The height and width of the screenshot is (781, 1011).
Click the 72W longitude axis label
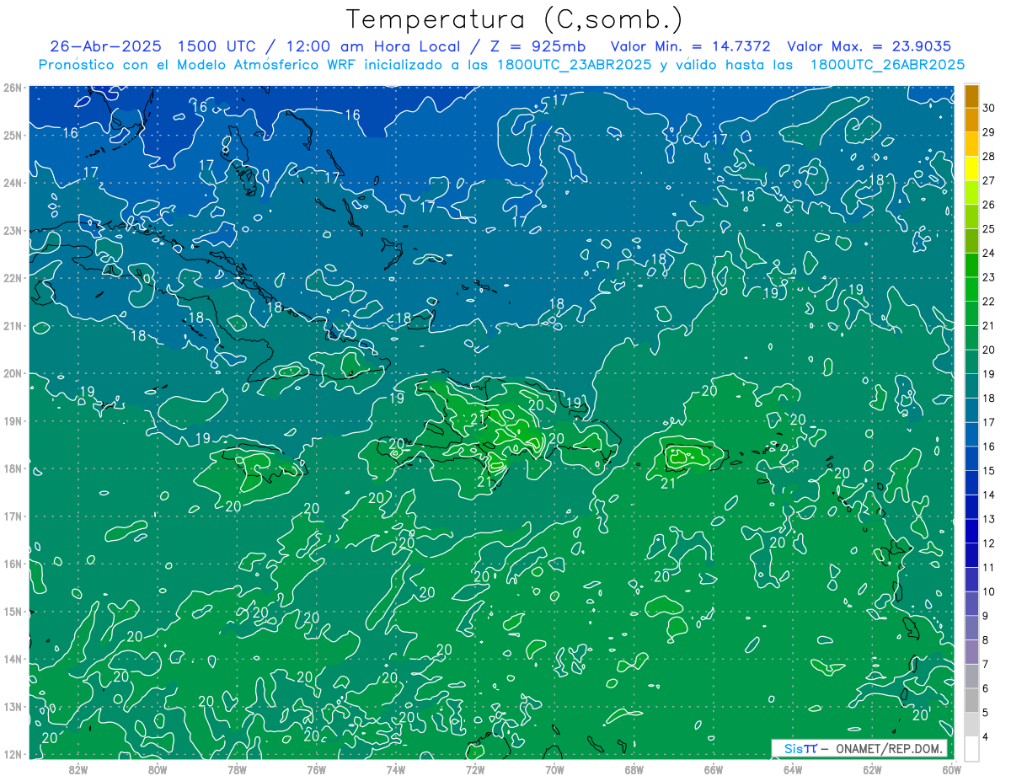[x=475, y=769]
